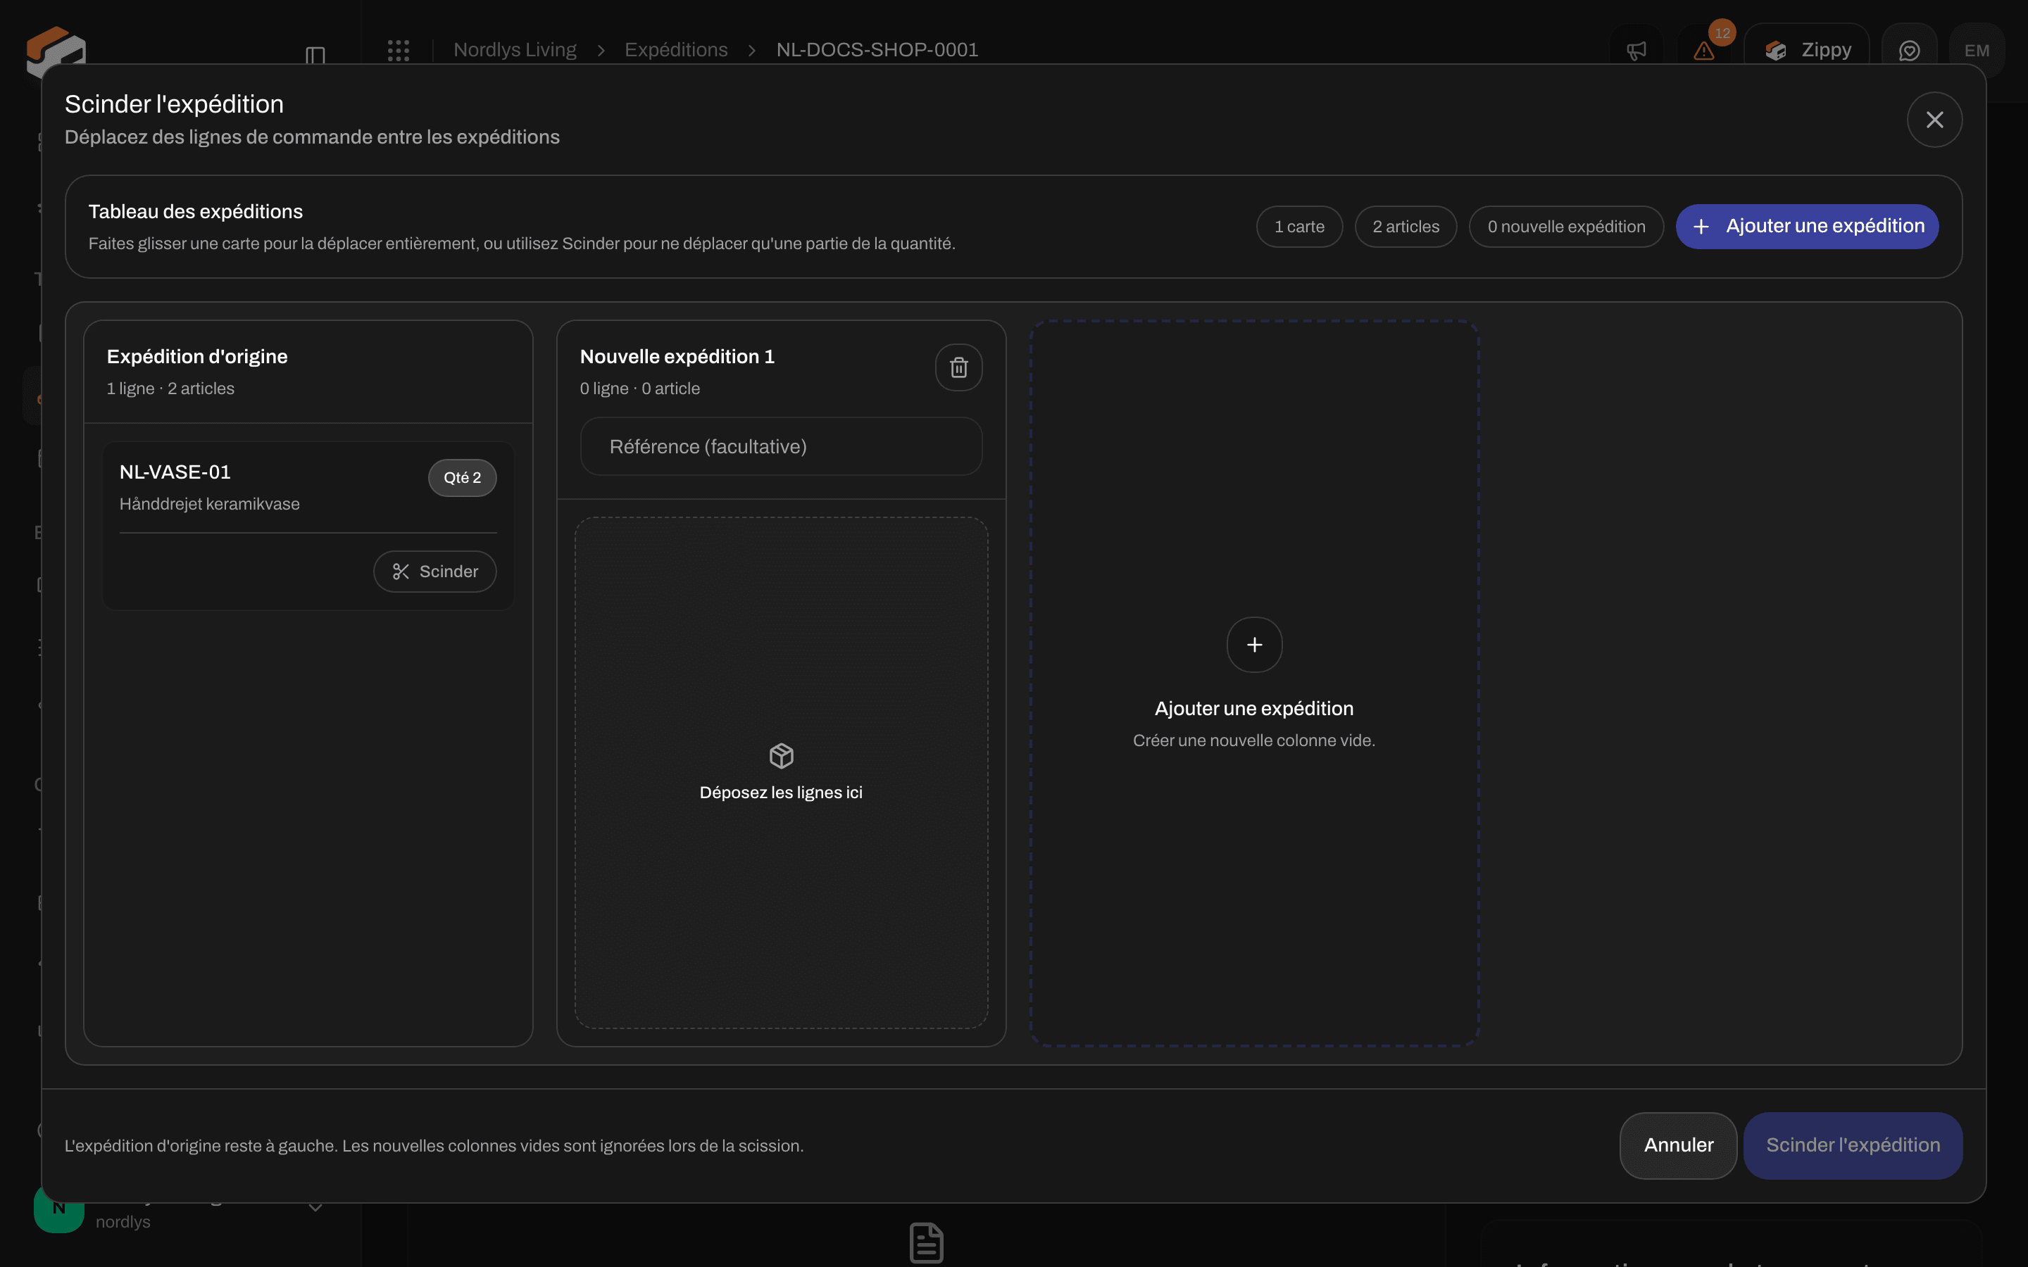Image resolution: width=2028 pixels, height=1267 pixels.
Task: Click Annuler to cancel the split
Action: tap(1678, 1145)
